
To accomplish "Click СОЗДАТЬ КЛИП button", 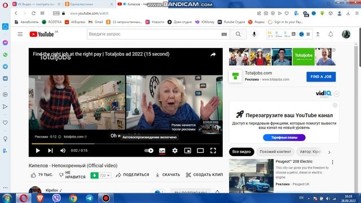I will coord(204,175).
